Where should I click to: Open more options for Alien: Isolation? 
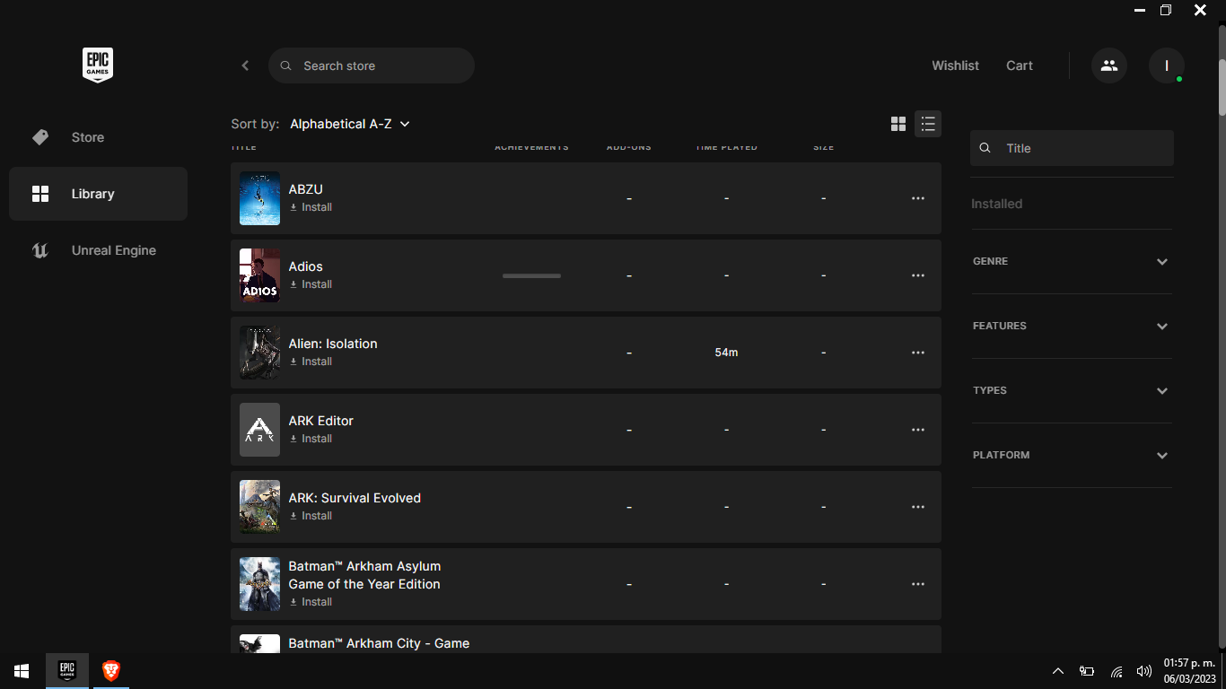(918, 353)
